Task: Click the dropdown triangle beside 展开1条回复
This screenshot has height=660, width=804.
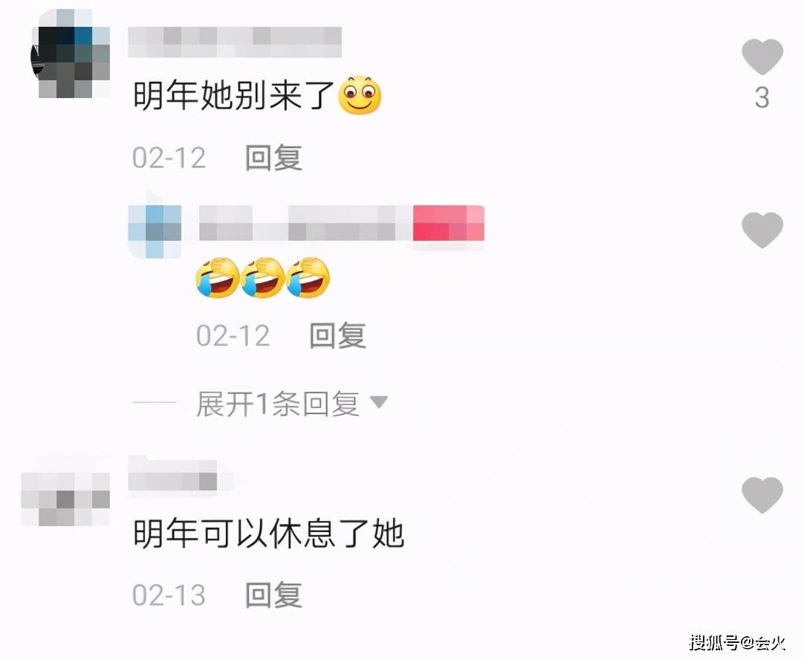Action: tap(379, 402)
